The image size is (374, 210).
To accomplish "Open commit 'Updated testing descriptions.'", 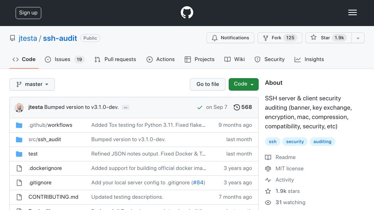I will 127,197.
